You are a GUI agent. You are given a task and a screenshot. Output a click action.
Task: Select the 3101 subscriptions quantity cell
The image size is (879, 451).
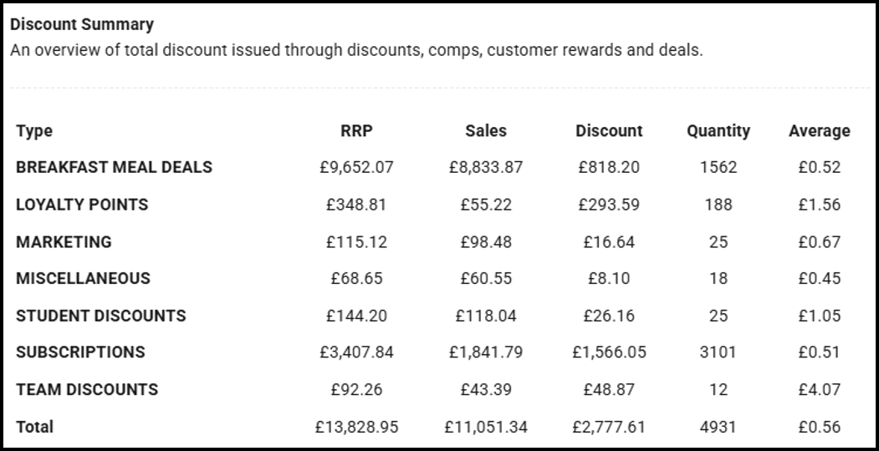(718, 352)
